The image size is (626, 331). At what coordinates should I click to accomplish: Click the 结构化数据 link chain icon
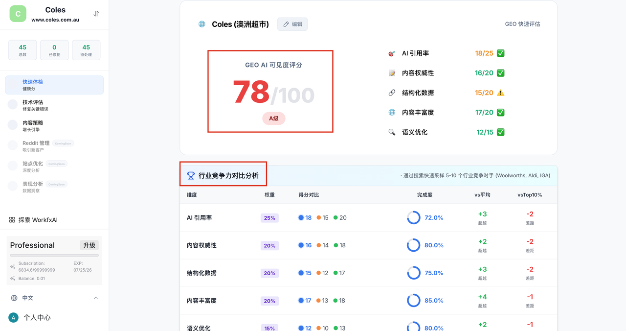click(x=392, y=93)
